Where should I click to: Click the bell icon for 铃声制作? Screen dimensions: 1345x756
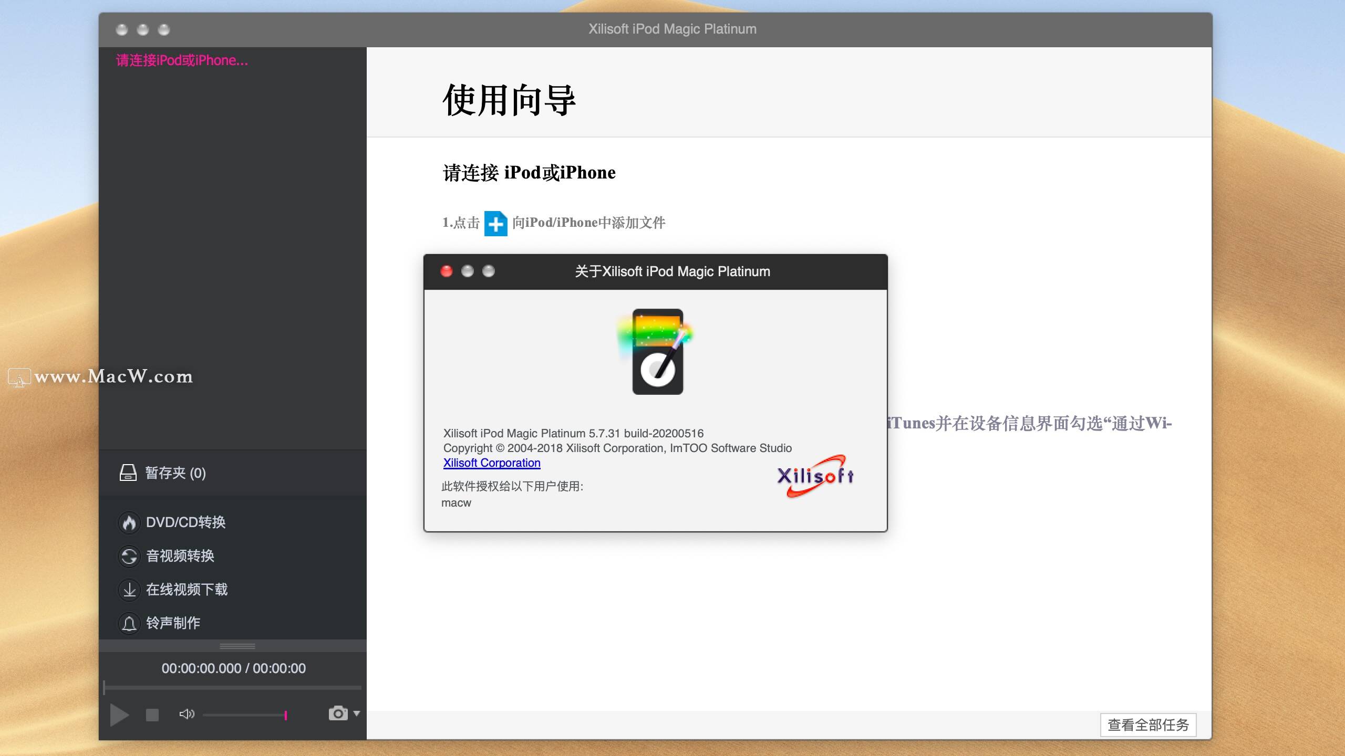[x=129, y=624]
